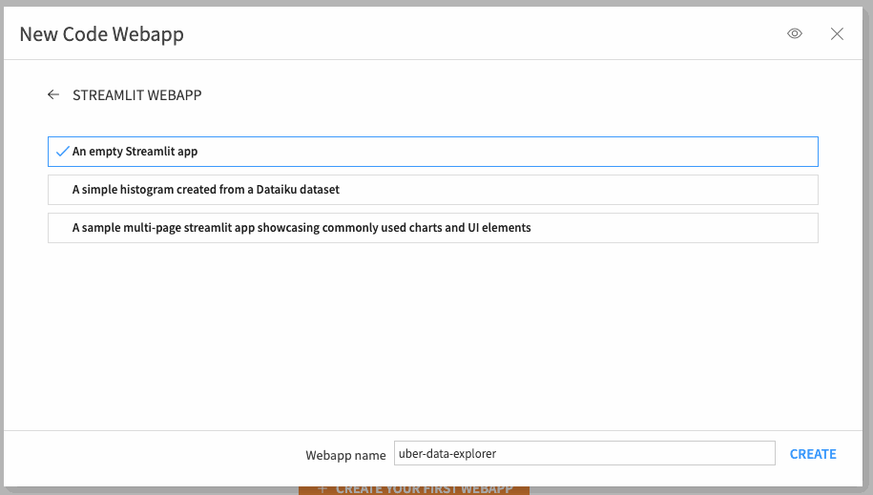The height and width of the screenshot is (495, 873).
Task: Click 'Create your first webapp' button behind dialog
Action: tap(414, 489)
